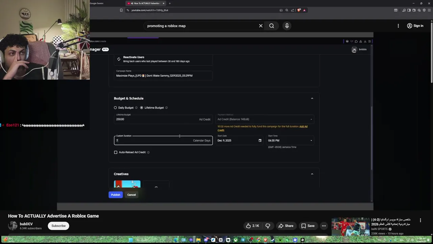Click the Publish button
This screenshot has height=244, width=433.
115,195
